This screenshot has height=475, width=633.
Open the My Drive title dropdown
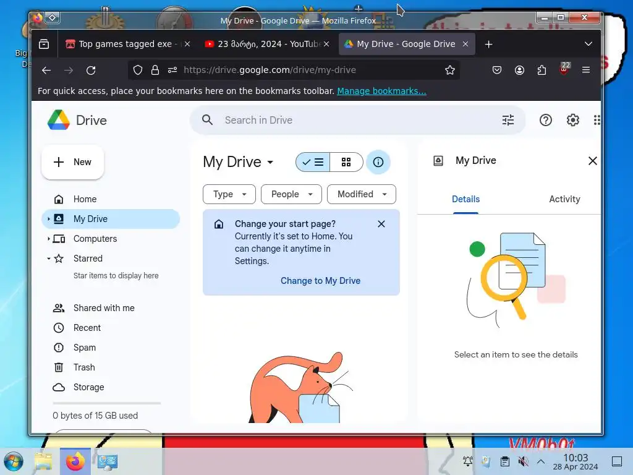pyautogui.click(x=238, y=162)
